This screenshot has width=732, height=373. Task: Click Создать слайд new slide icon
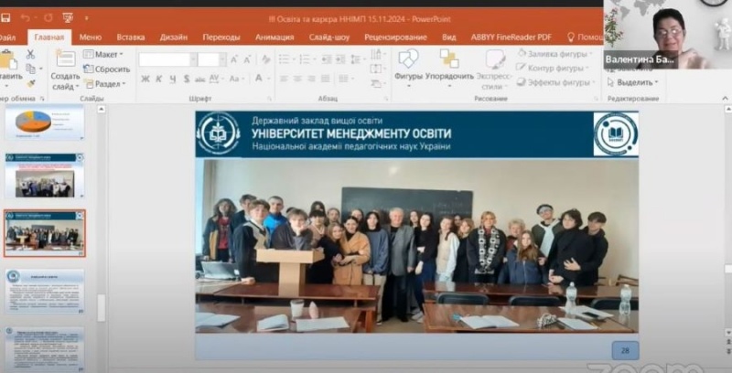pyautogui.click(x=64, y=59)
